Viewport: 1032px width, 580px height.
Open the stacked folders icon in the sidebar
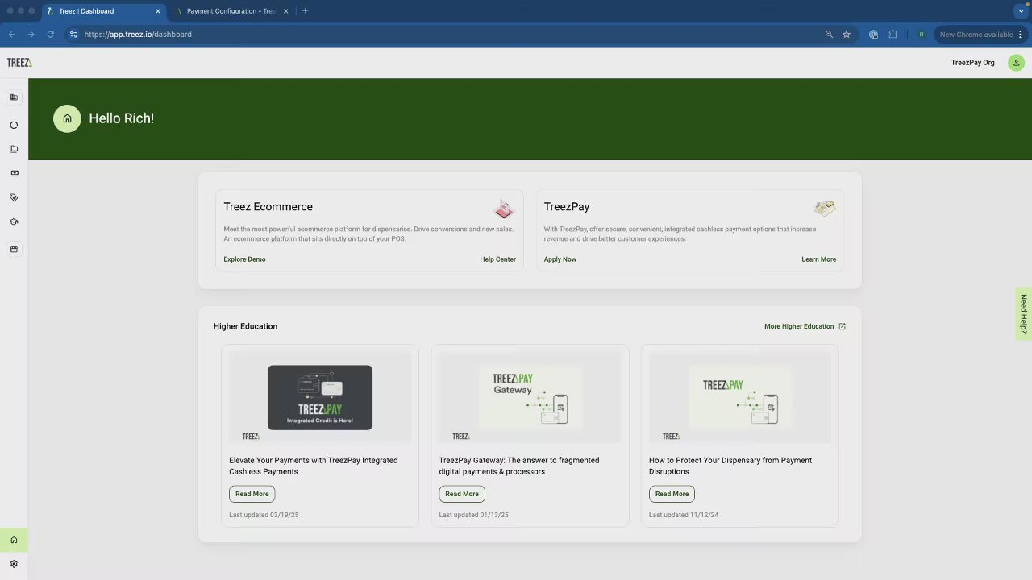[14, 149]
